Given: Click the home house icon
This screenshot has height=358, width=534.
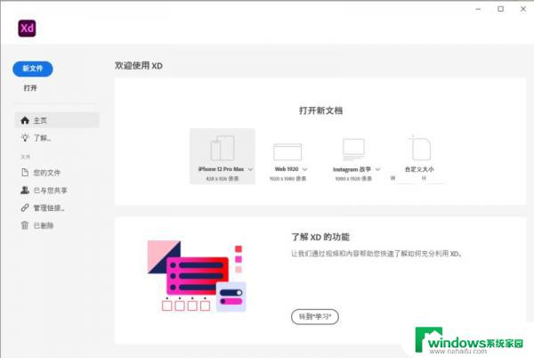Looking at the screenshot, I should click(25, 120).
